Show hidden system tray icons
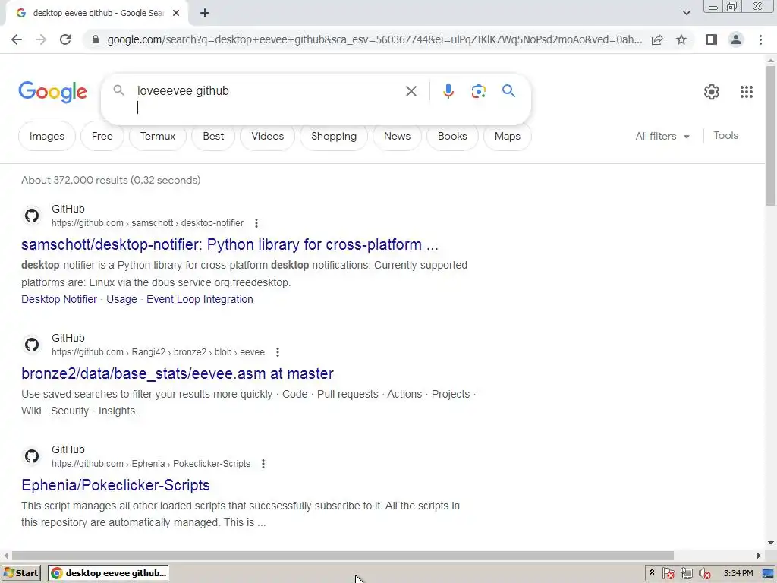 [652, 572]
